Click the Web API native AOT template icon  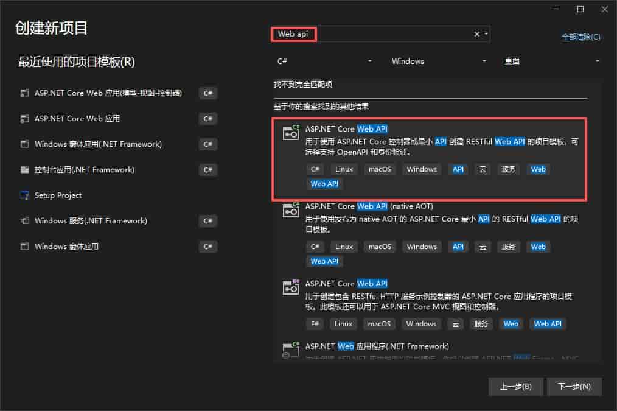(291, 210)
